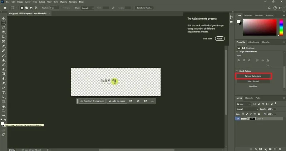The height and width of the screenshot is (151, 286).
Task: Click the Remove Background button
Action: (x=253, y=76)
